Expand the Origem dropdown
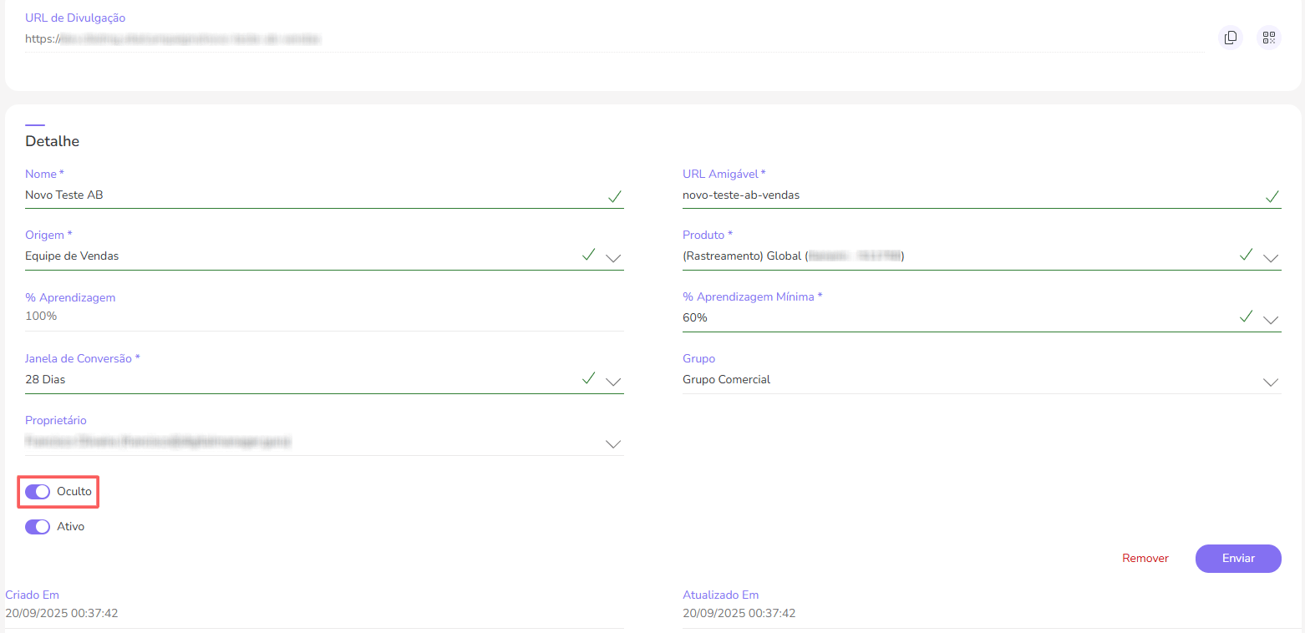Image resolution: width=1305 pixels, height=633 pixels. tap(613, 257)
